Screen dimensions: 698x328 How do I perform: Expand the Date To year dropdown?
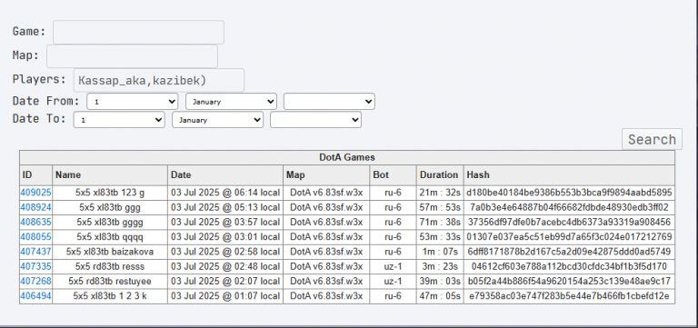(x=315, y=120)
